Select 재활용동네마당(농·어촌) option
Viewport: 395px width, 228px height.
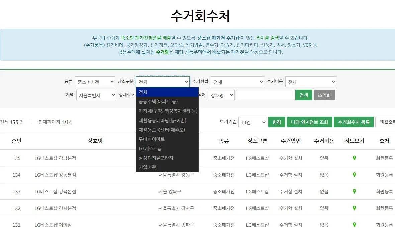tap(167, 120)
